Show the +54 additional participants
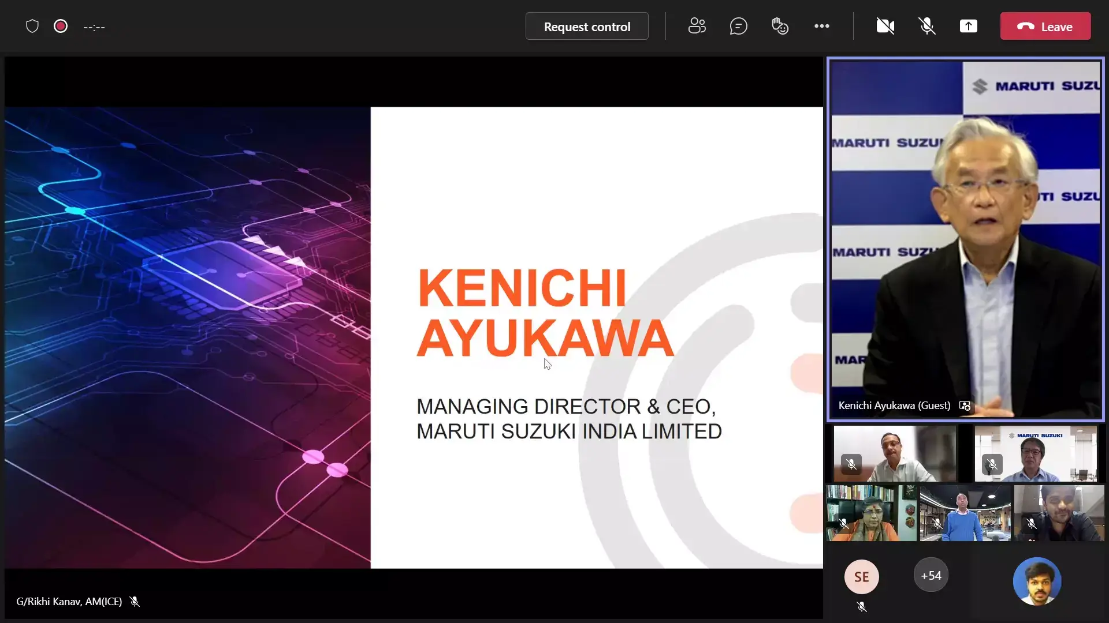 tap(931, 576)
